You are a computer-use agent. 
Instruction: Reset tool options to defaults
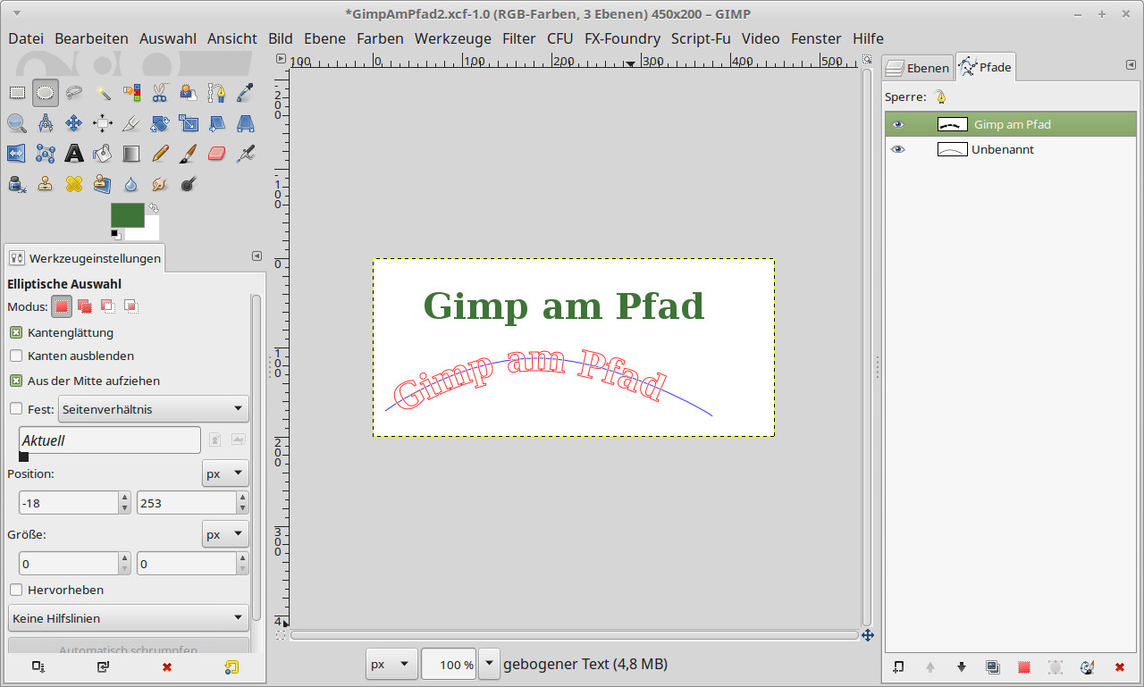[x=231, y=666]
